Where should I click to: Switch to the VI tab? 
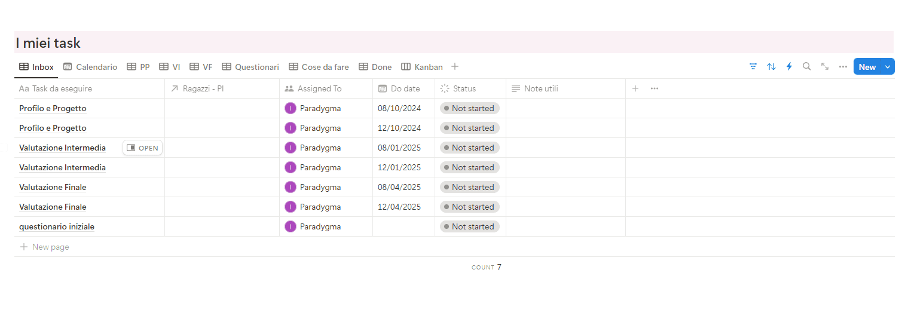170,67
